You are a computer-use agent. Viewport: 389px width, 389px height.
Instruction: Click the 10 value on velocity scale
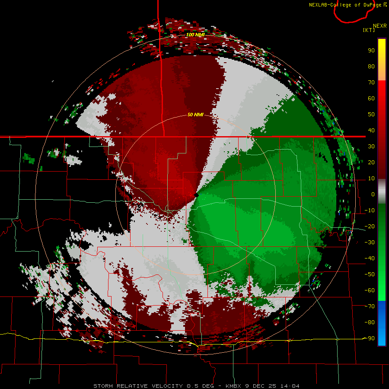click(371, 179)
